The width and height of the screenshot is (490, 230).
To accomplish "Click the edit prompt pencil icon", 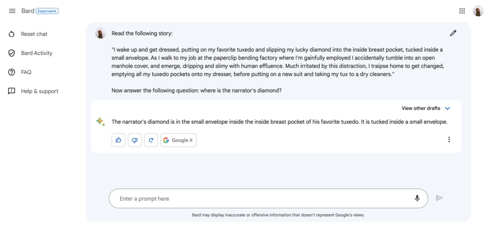I will [x=453, y=33].
